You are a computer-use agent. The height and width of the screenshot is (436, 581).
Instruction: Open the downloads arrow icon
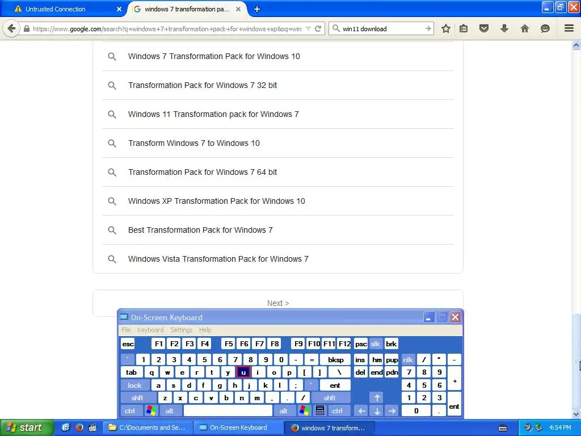pyautogui.click(x=504, y=28)
